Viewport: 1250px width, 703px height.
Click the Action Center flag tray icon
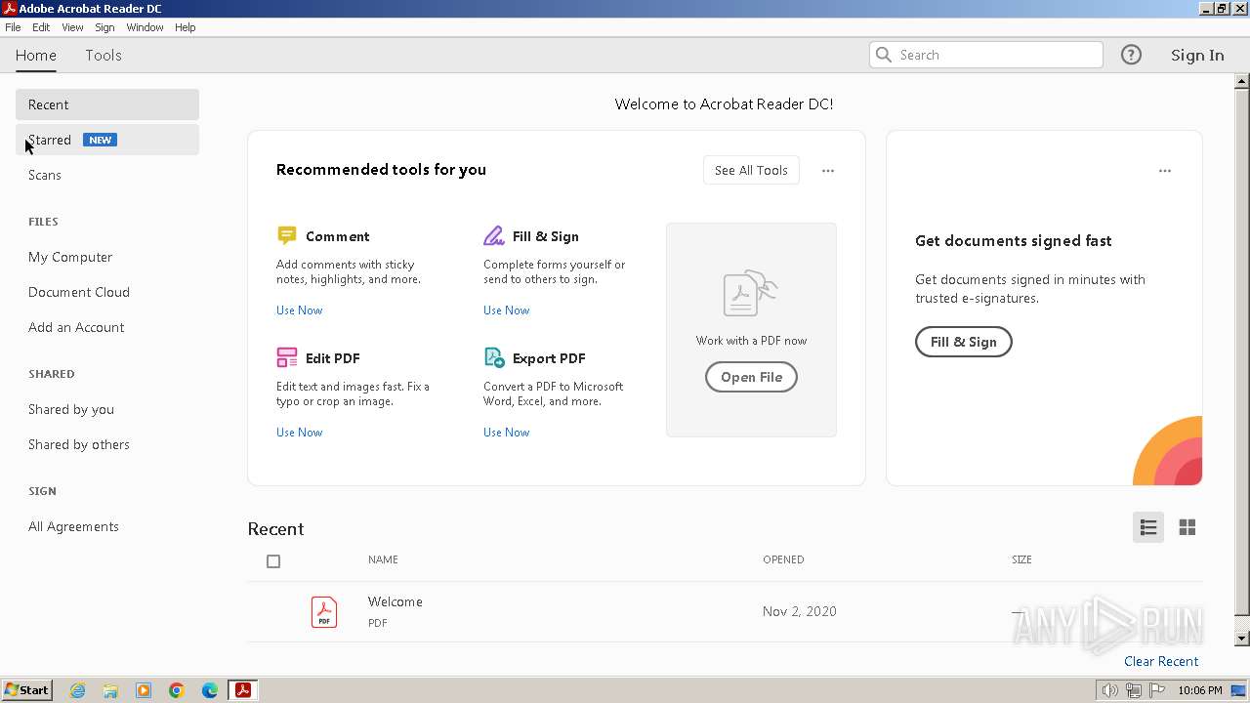point(1157,690)
